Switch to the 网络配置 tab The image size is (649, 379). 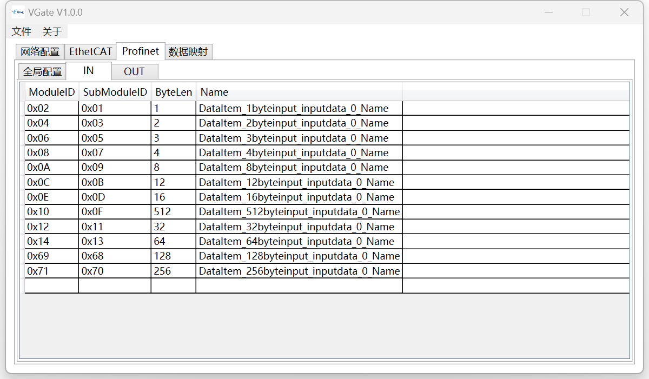(x=40, y=52)
